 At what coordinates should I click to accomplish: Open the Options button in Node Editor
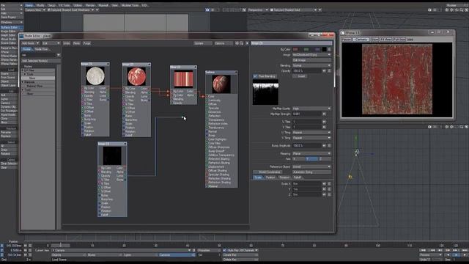[223, 43]
